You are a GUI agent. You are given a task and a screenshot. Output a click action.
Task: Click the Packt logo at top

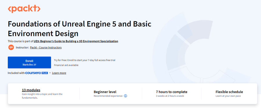coord(24,9)
